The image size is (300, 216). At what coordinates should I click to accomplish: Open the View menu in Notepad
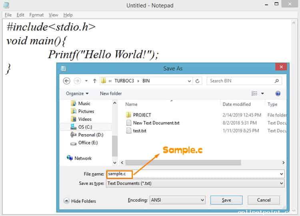pyautogui.click(x=53, y=15)
